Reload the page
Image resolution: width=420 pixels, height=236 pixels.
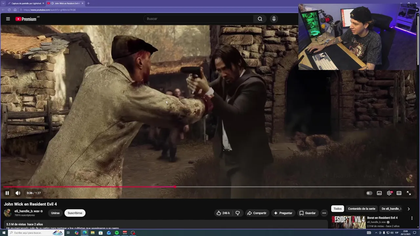pyautogui.click(x=9, y=10)
